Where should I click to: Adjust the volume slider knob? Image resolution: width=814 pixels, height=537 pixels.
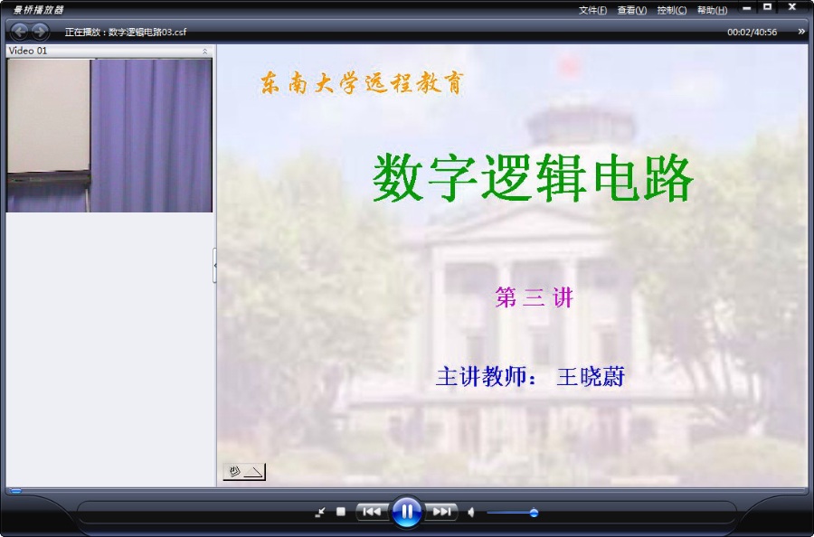pos(534,513)
